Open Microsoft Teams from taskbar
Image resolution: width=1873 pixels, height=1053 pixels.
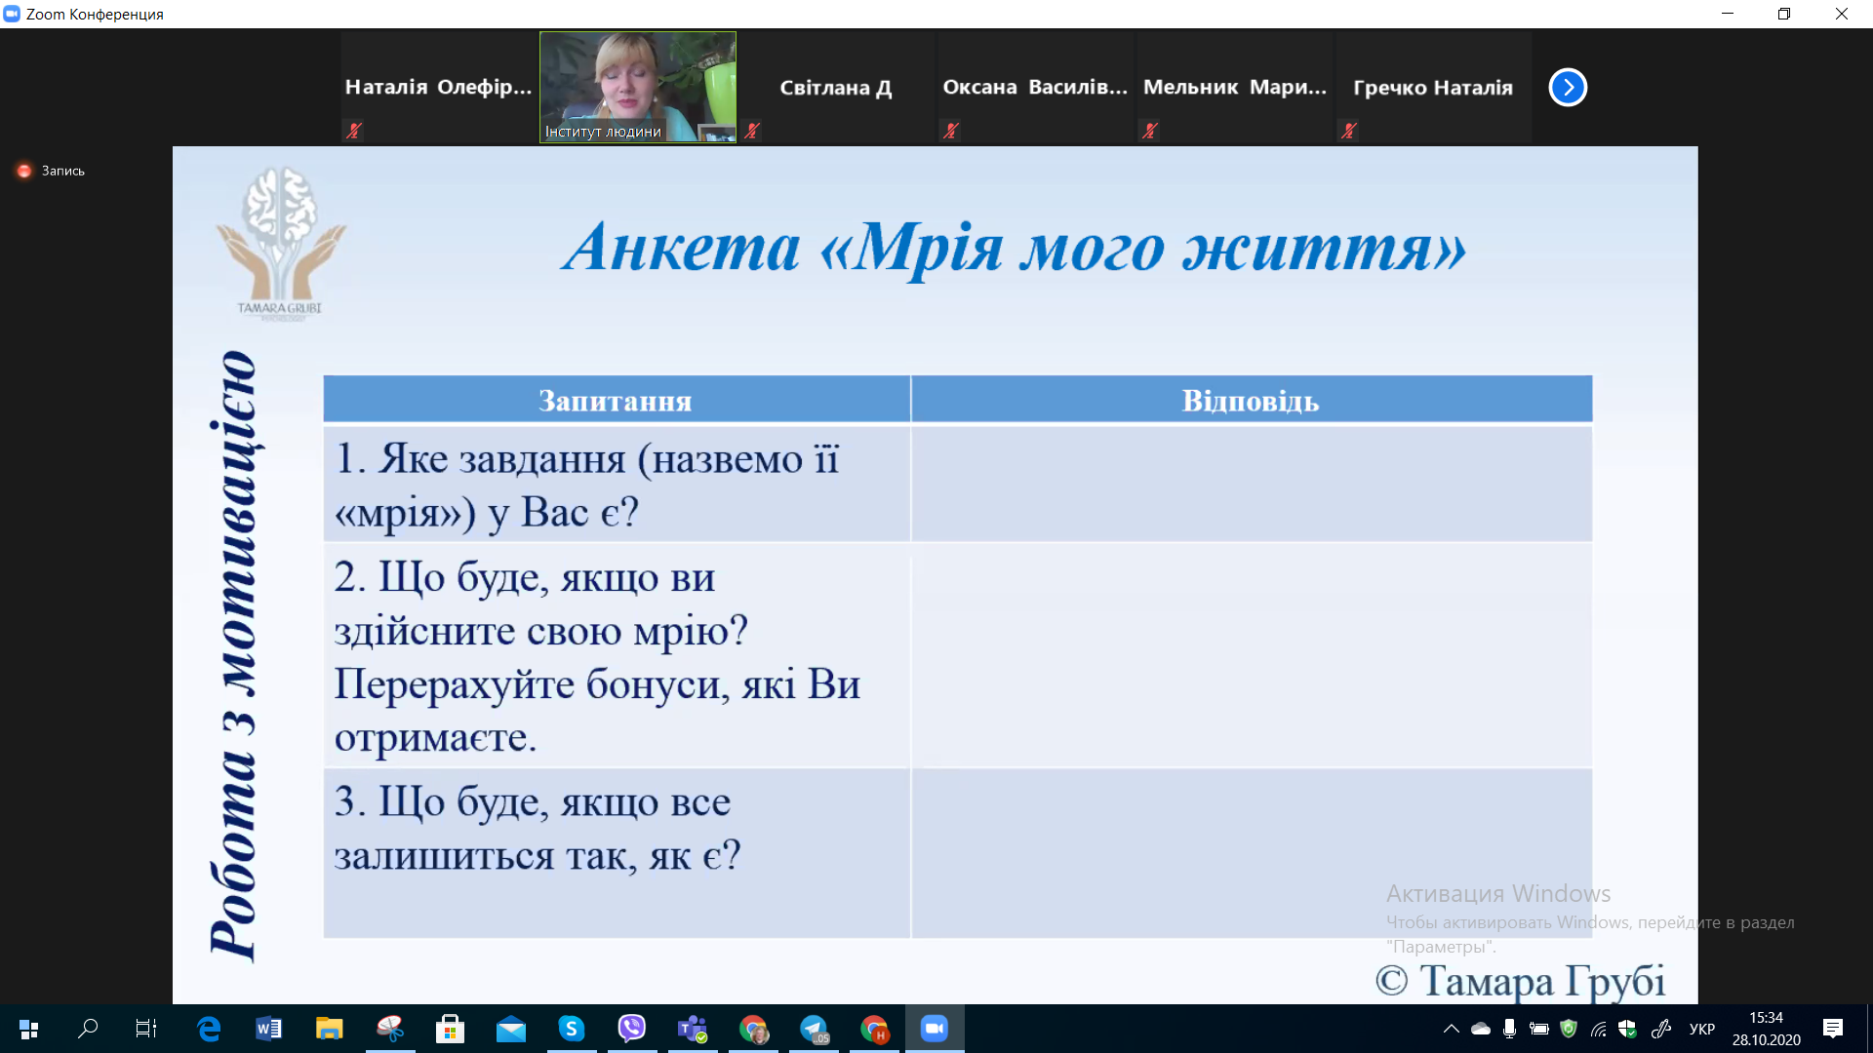coord(693,1029)
